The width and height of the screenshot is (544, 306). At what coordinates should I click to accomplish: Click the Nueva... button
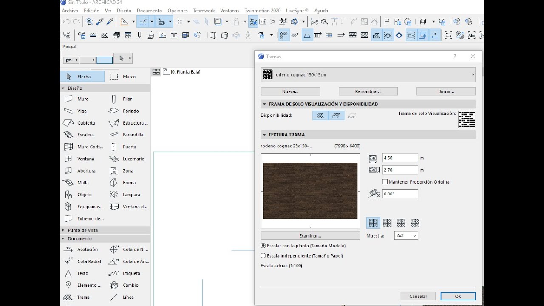pyautogui.click(x=290, y=91)
